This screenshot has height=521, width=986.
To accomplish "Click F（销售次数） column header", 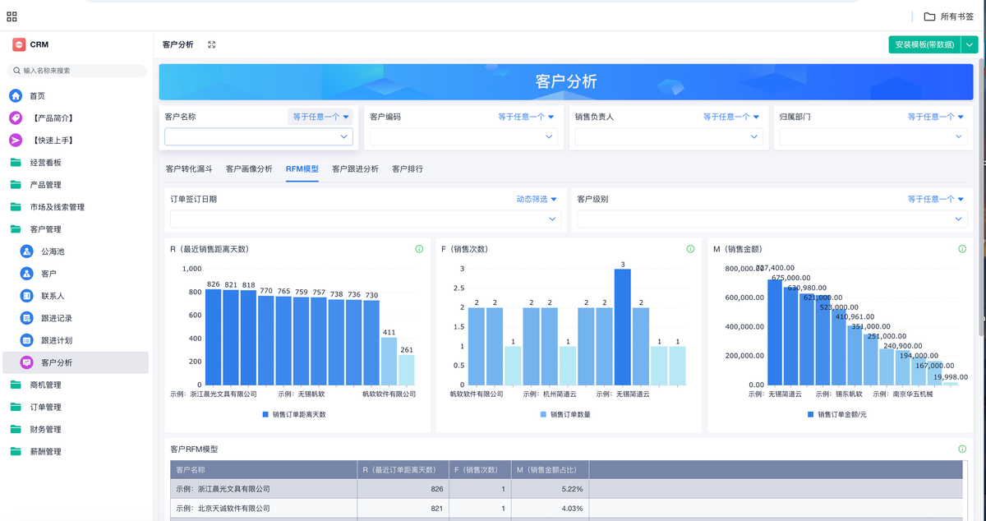I will [x=478, y=470].
